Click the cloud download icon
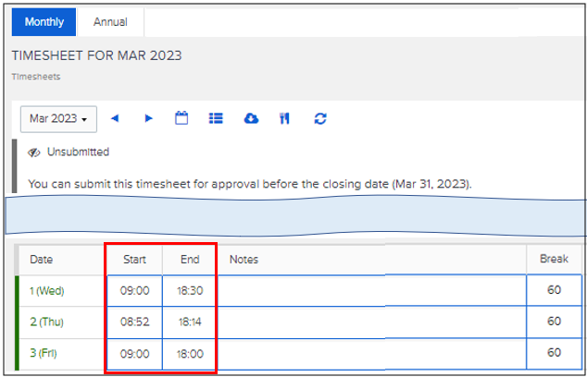This screenshot has width=587, height=377. (251, 118)
